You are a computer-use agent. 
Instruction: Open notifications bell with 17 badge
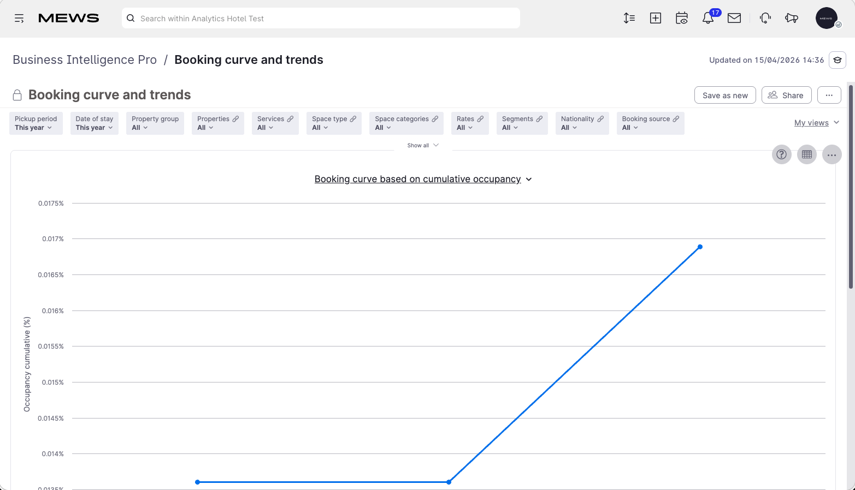tap(708, 18)
